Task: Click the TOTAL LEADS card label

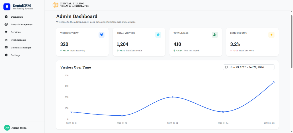Action: [181, 33]
